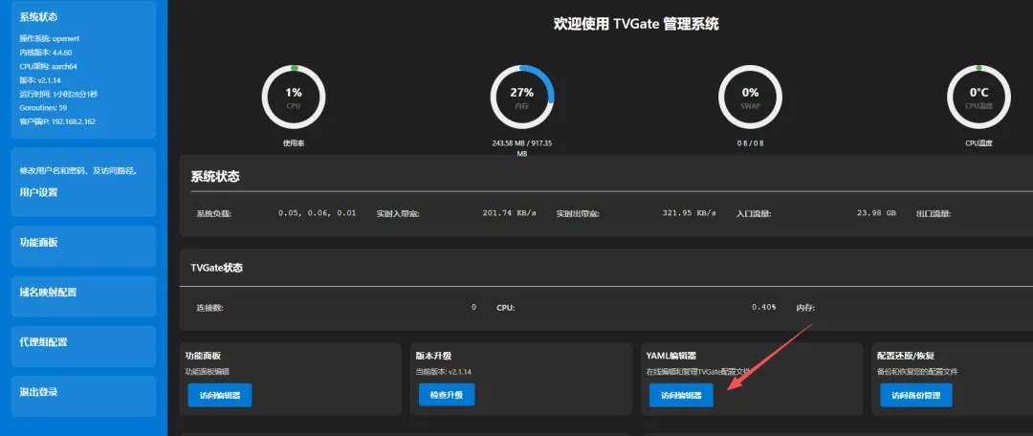Select the 实时入带宽 label
This screenshot has height=436, width=1033.
(398, 213)
